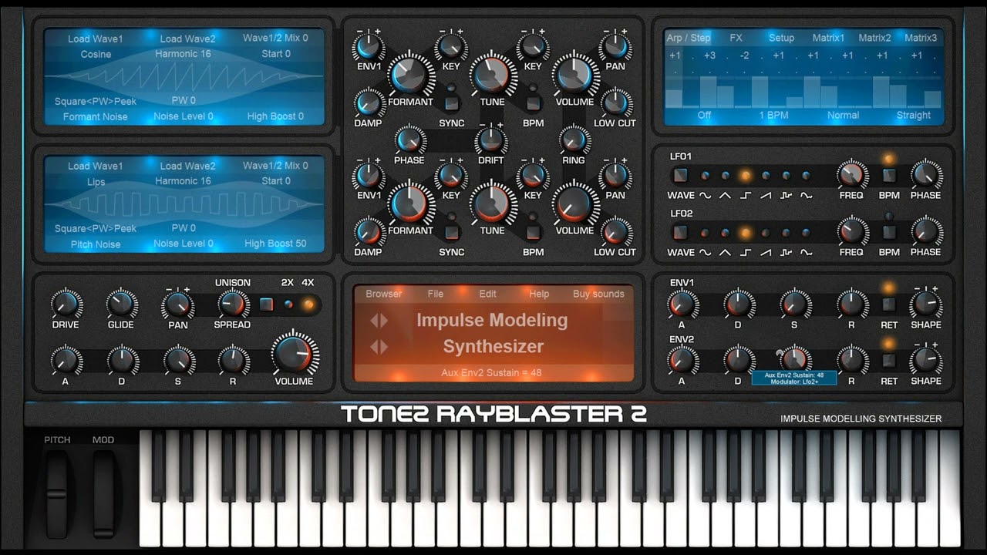Image resolution: width=987 pixels, height=555 pixels.
Task: Open the Edit menu
Action: [487, 294]
